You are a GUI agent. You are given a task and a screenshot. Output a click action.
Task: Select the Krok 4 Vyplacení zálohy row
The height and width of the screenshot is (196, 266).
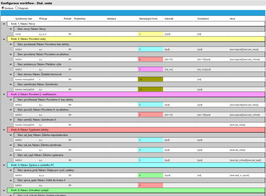click(136, 130)
